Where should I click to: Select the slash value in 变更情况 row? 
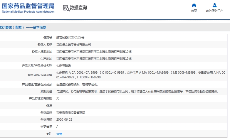[57, 127]
